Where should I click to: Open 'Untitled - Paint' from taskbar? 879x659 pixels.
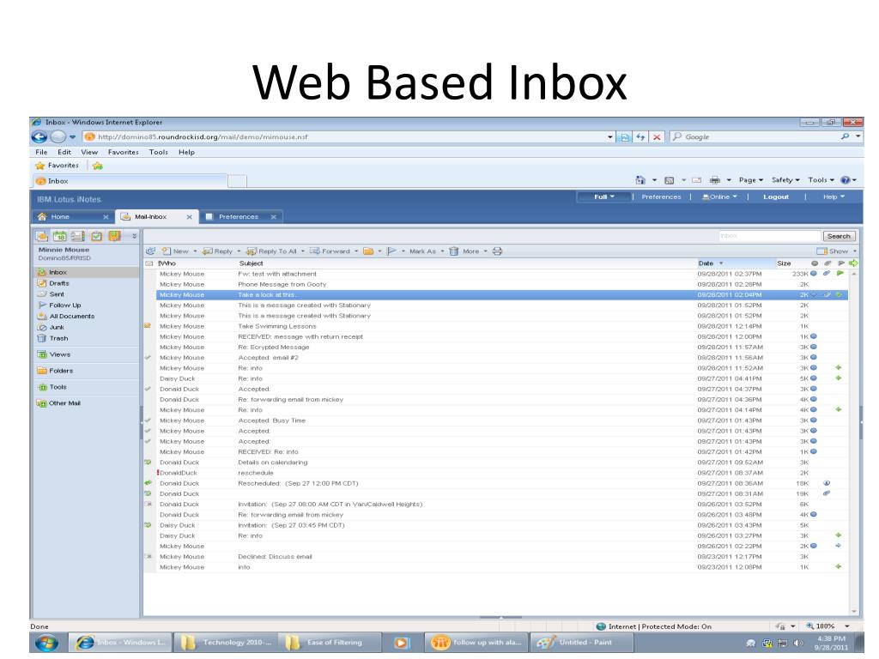click(x=580, y=642)
